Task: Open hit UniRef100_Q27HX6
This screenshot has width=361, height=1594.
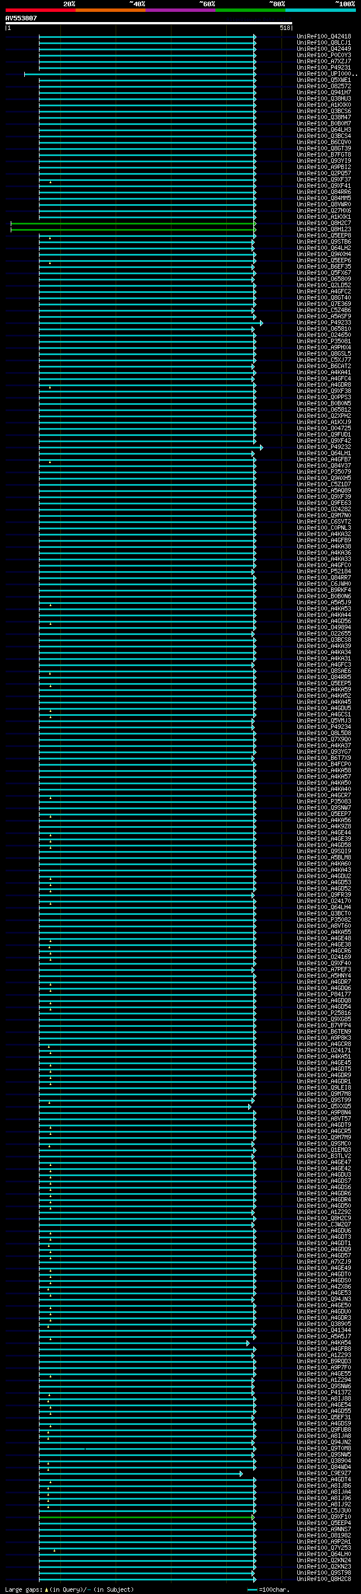Action: tap(323, 210)
